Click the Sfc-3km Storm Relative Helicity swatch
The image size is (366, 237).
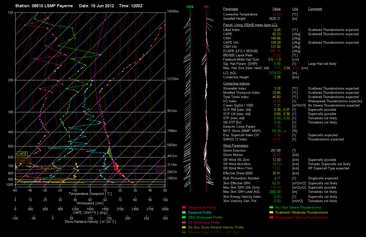[x=184, y=227]
